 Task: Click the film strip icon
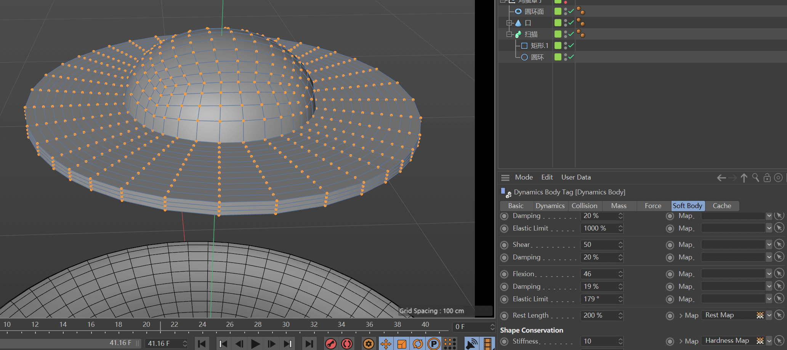pos(487,344)
